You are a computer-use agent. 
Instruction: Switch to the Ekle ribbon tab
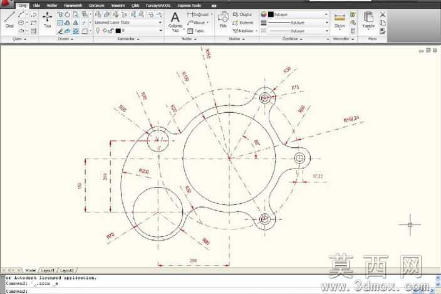point(36,6)
